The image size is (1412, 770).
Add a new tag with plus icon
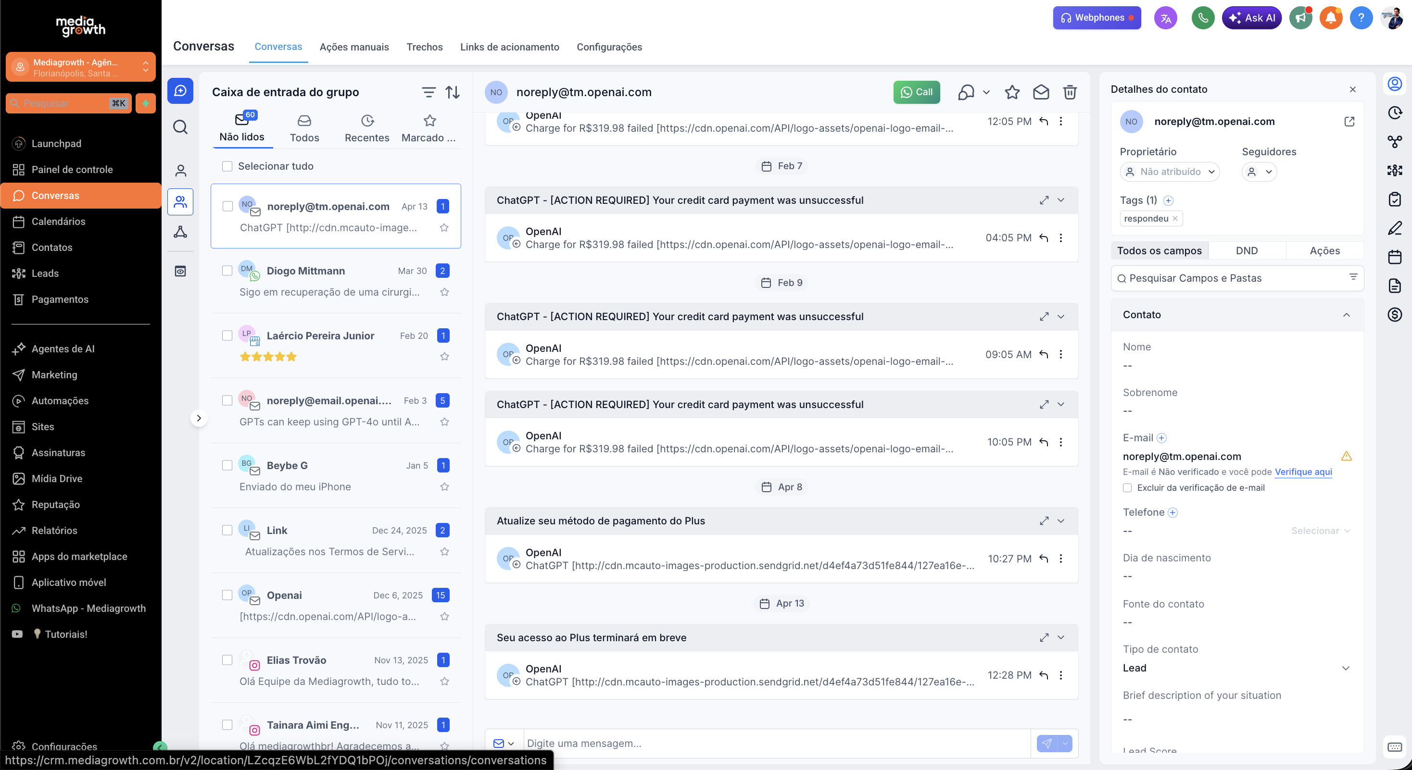click(x=1168, y=200)
